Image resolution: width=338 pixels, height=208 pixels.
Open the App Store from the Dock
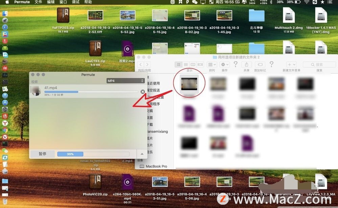5,102
